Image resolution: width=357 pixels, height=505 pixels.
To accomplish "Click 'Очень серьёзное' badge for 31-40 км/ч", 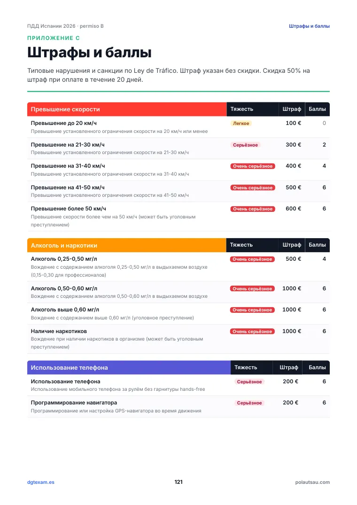I will (253, 166).
